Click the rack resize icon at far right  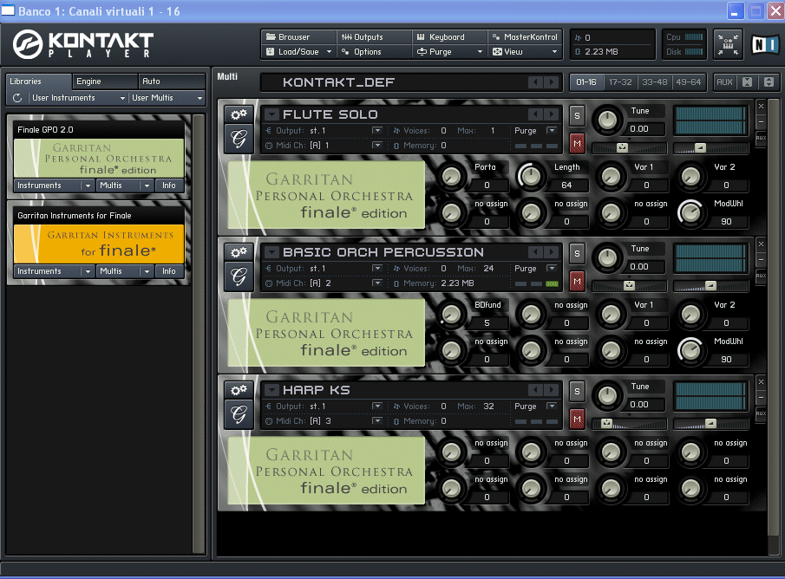tap(769, 82)
